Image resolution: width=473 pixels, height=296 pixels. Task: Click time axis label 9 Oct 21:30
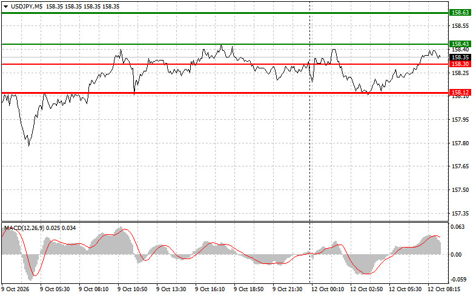(288, 289)
